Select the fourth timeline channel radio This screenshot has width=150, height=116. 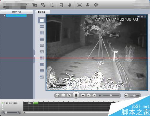pos(3,109)
